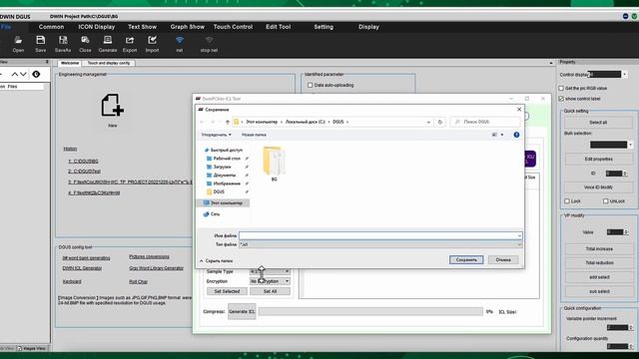Viewport: 639px width, 359px height.
Task: Open the Setting menu
Action: tap(323, 27)
